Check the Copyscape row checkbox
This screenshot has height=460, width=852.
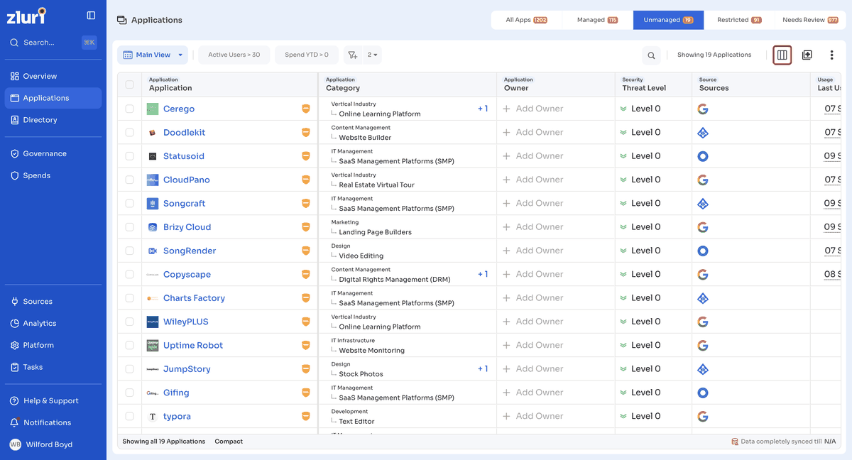(x=129, y=275)
